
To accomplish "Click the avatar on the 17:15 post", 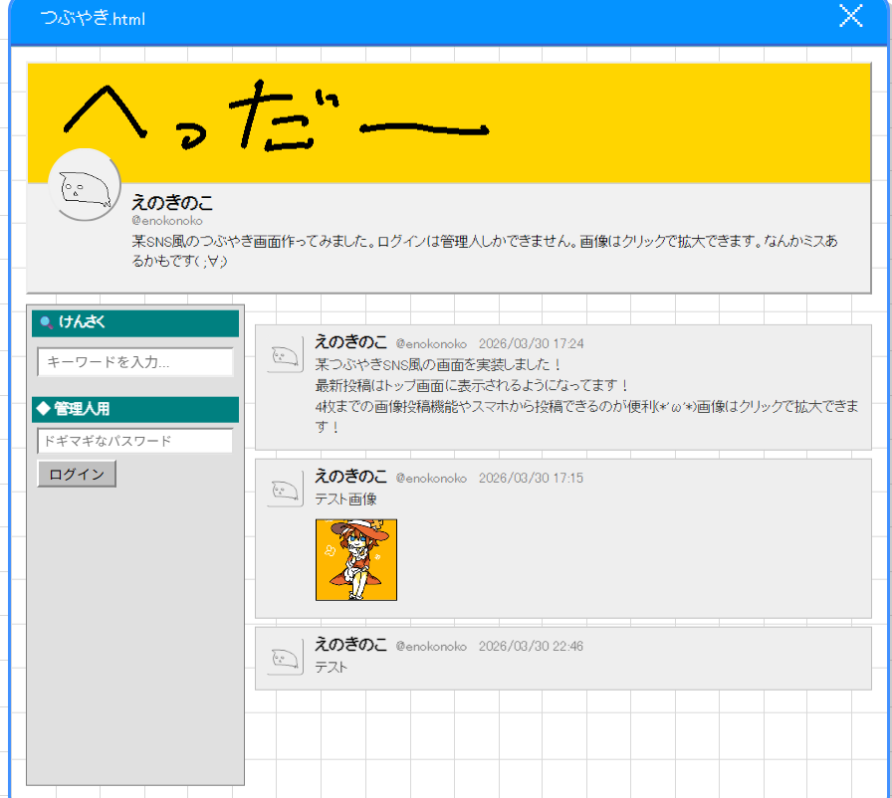I will (x=285, y=490).
